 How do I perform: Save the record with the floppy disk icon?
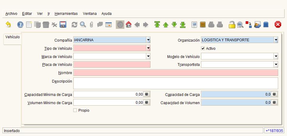pos(63,25)
